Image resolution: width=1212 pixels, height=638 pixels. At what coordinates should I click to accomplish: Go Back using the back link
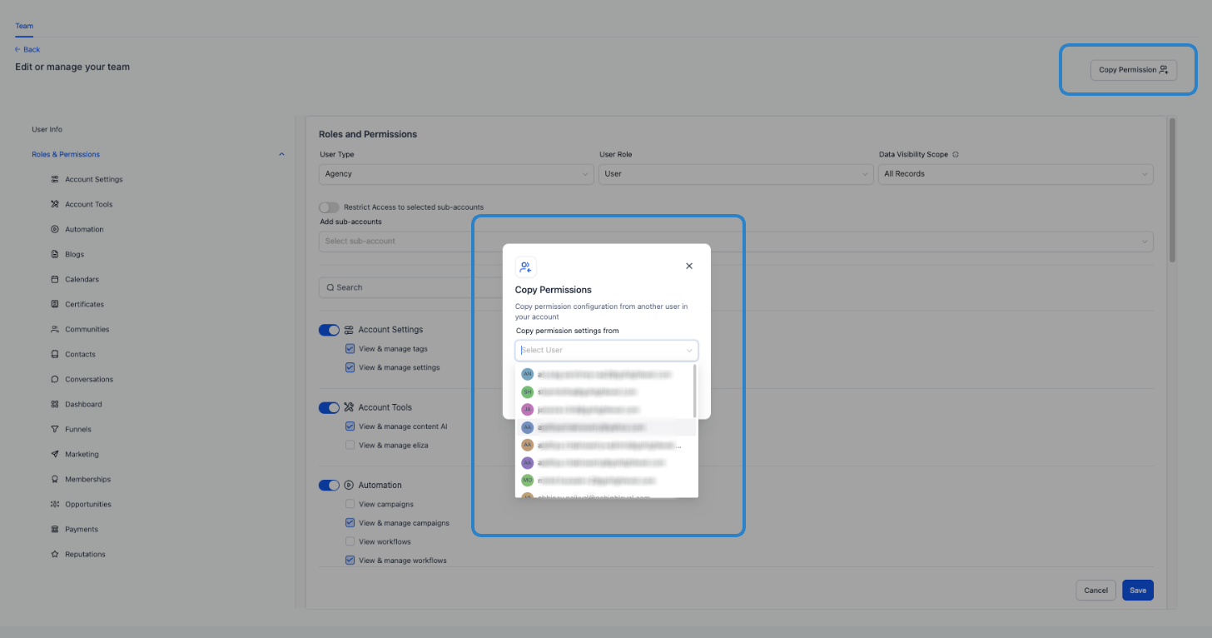pos(27,49)
